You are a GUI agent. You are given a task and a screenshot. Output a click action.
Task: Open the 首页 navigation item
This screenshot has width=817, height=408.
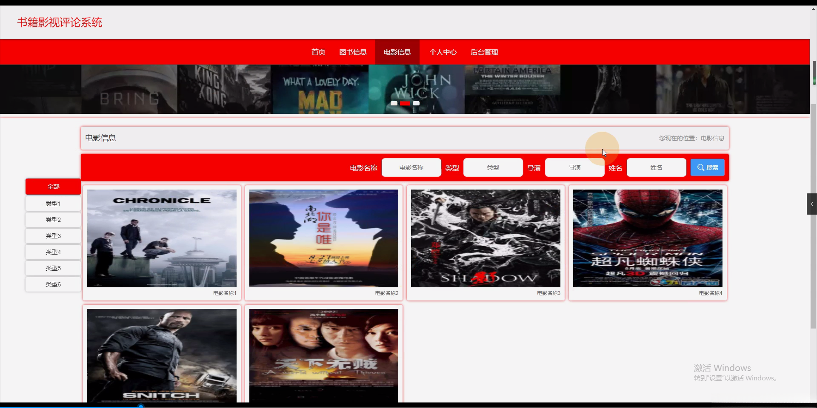coord(318,52)
